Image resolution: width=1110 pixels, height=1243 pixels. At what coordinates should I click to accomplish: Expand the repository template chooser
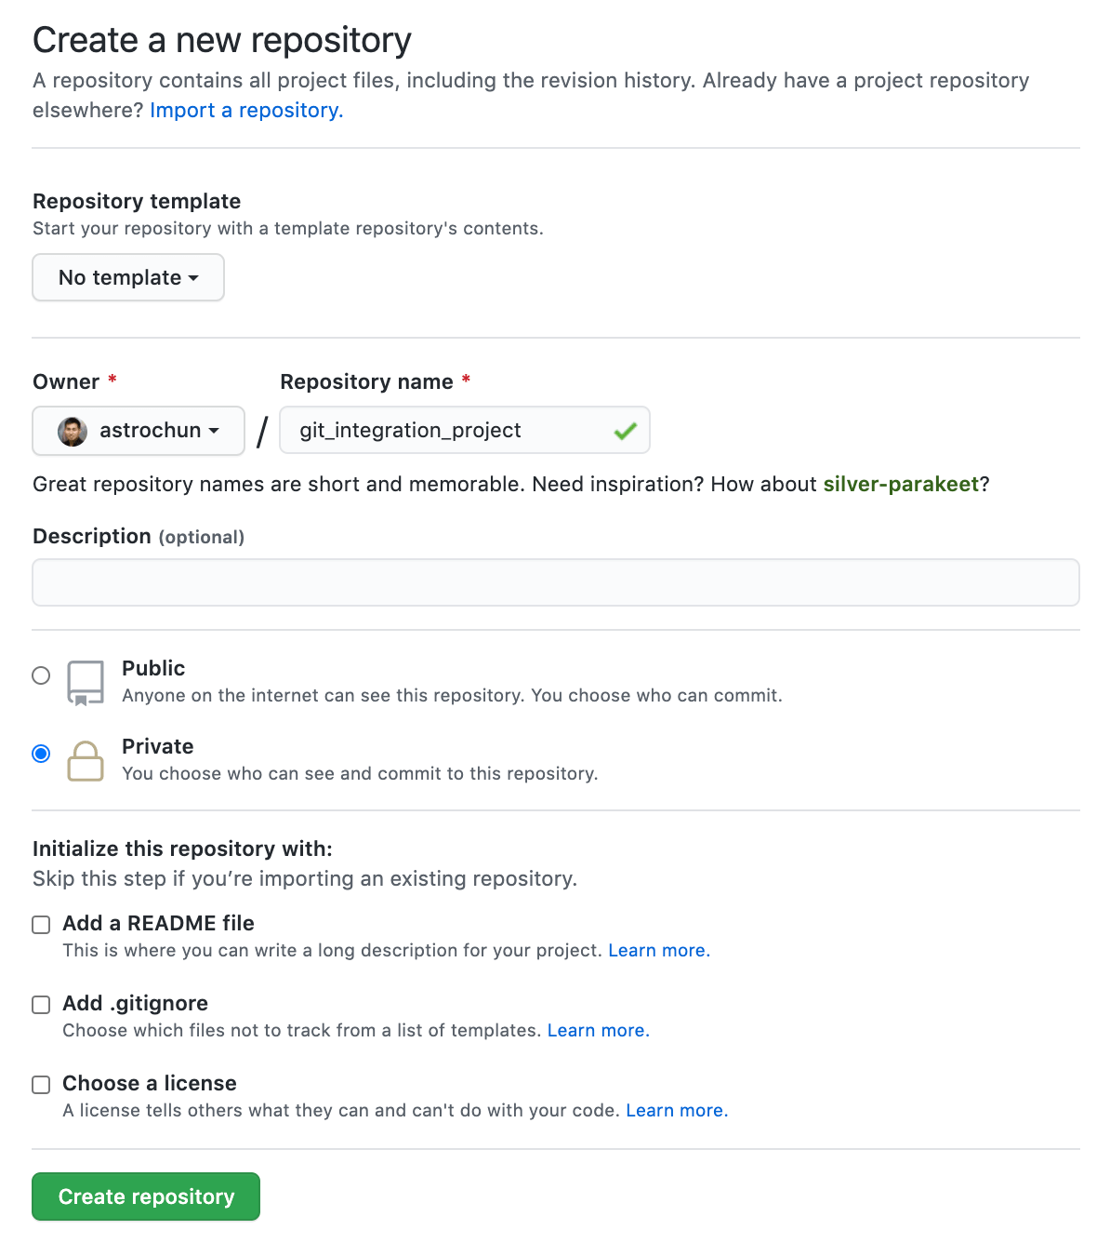click(x=127, y=277)
